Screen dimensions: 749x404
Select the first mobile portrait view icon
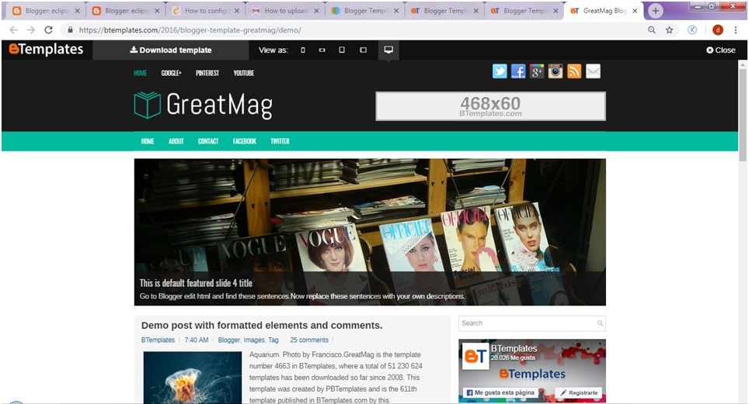pyautogui.click(x=302, y=50)
